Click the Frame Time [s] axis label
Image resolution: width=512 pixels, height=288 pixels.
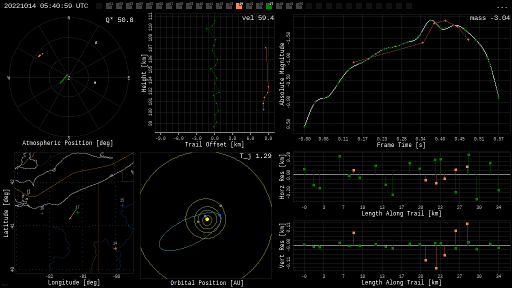401,145
